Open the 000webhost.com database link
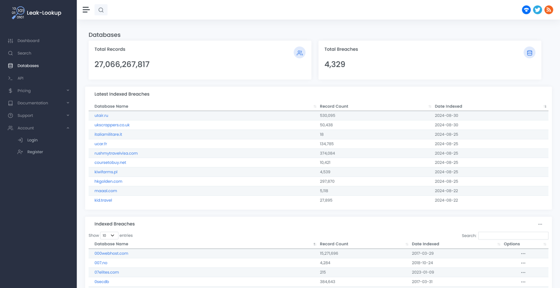 111,253
